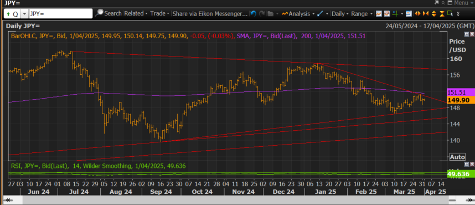
Task: Open the Trade dropdown
Action: pos(160,14)
